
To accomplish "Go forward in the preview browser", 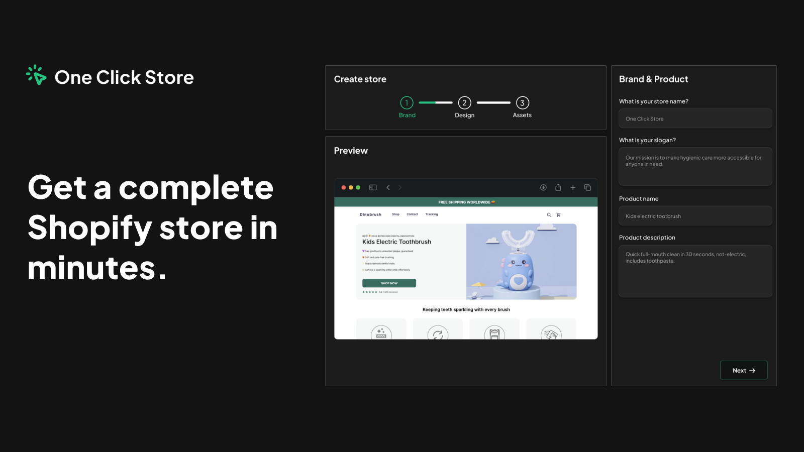I will (400, 187).
